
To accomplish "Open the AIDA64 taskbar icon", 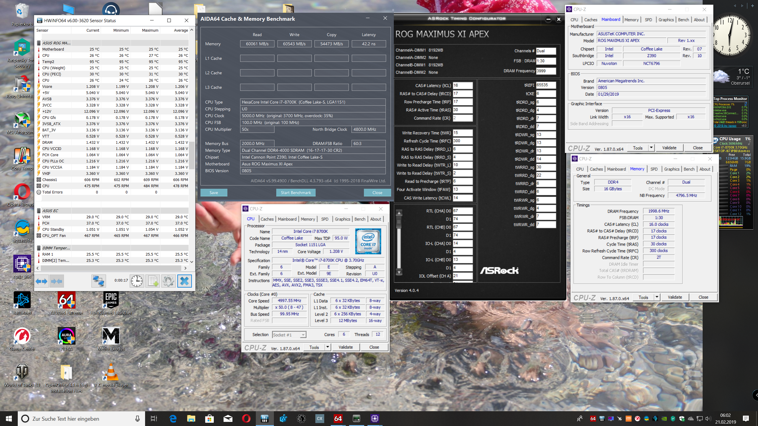I will [x=338, y=419].
